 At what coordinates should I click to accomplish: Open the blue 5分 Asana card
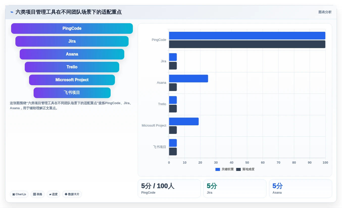point(301,189)
